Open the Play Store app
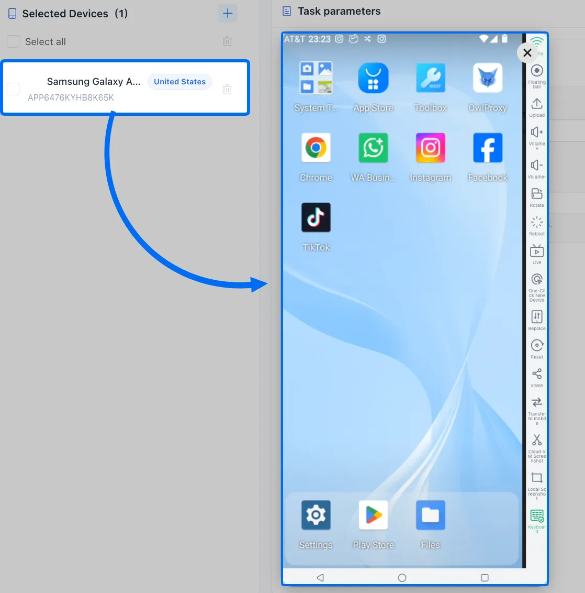585x593 pixels. click(373, 515)
